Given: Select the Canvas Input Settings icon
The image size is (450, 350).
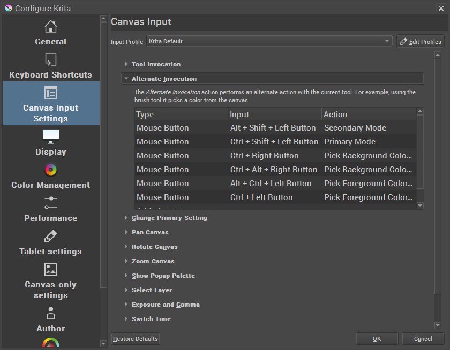Looking at the screenshot, I should click(51, 93).
